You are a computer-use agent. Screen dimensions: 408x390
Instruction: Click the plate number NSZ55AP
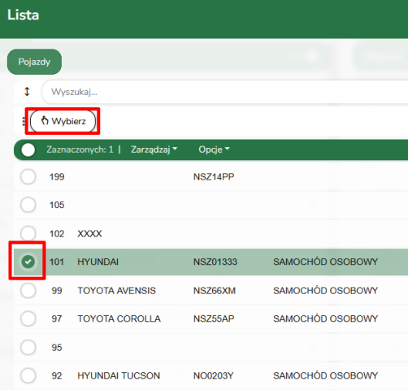[x=214, y=318]
